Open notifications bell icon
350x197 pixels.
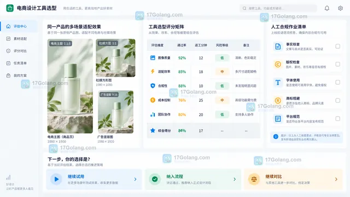pos(327,8)
